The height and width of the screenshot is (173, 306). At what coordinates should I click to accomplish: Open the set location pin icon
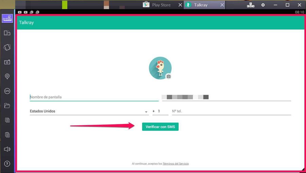(x=7, y=76)
